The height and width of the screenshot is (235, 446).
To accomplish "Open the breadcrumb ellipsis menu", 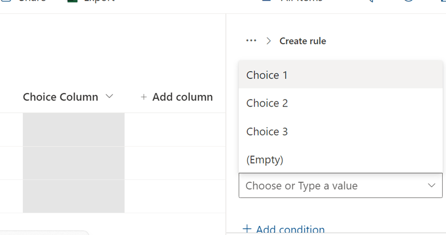I will (x=251, y=41).
